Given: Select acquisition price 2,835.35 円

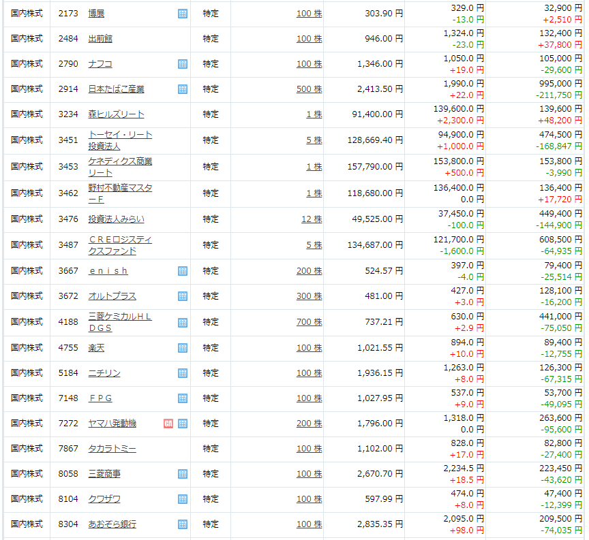Looking at the screenshot, I should click(x=380, y=524).
